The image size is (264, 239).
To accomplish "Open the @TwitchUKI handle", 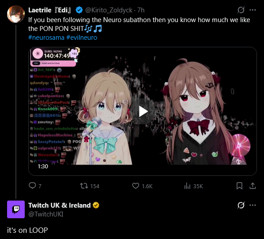I will (x=46, y=214).
